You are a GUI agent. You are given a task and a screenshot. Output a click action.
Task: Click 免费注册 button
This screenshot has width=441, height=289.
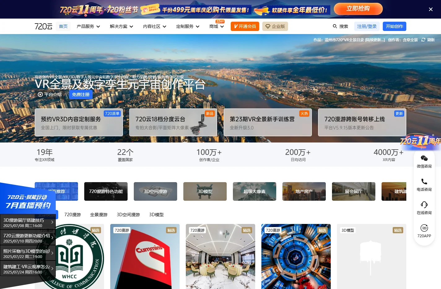click(x=81, y=94)
